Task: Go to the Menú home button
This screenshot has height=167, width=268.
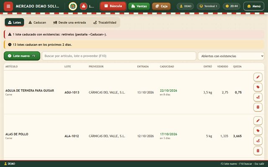Action: click(254, 6)
